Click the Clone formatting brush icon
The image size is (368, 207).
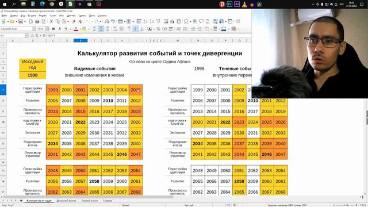tap(74, 22)
